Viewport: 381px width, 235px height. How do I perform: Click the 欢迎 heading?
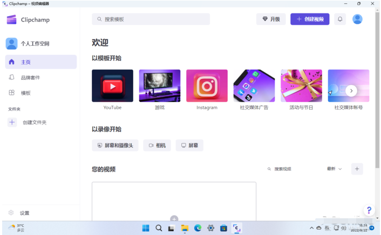100,43
